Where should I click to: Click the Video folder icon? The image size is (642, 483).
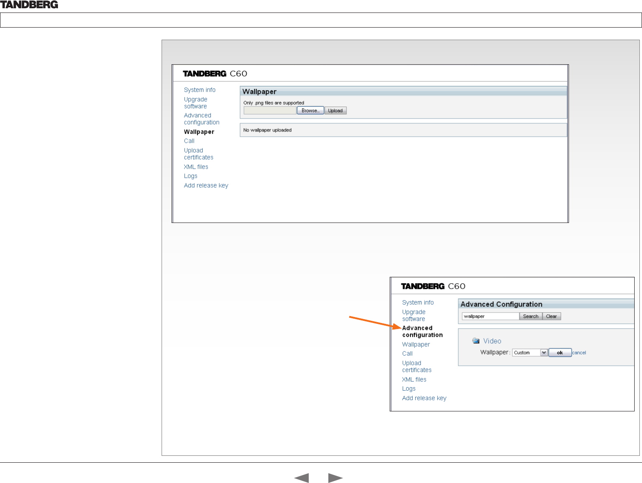(476, 341)
